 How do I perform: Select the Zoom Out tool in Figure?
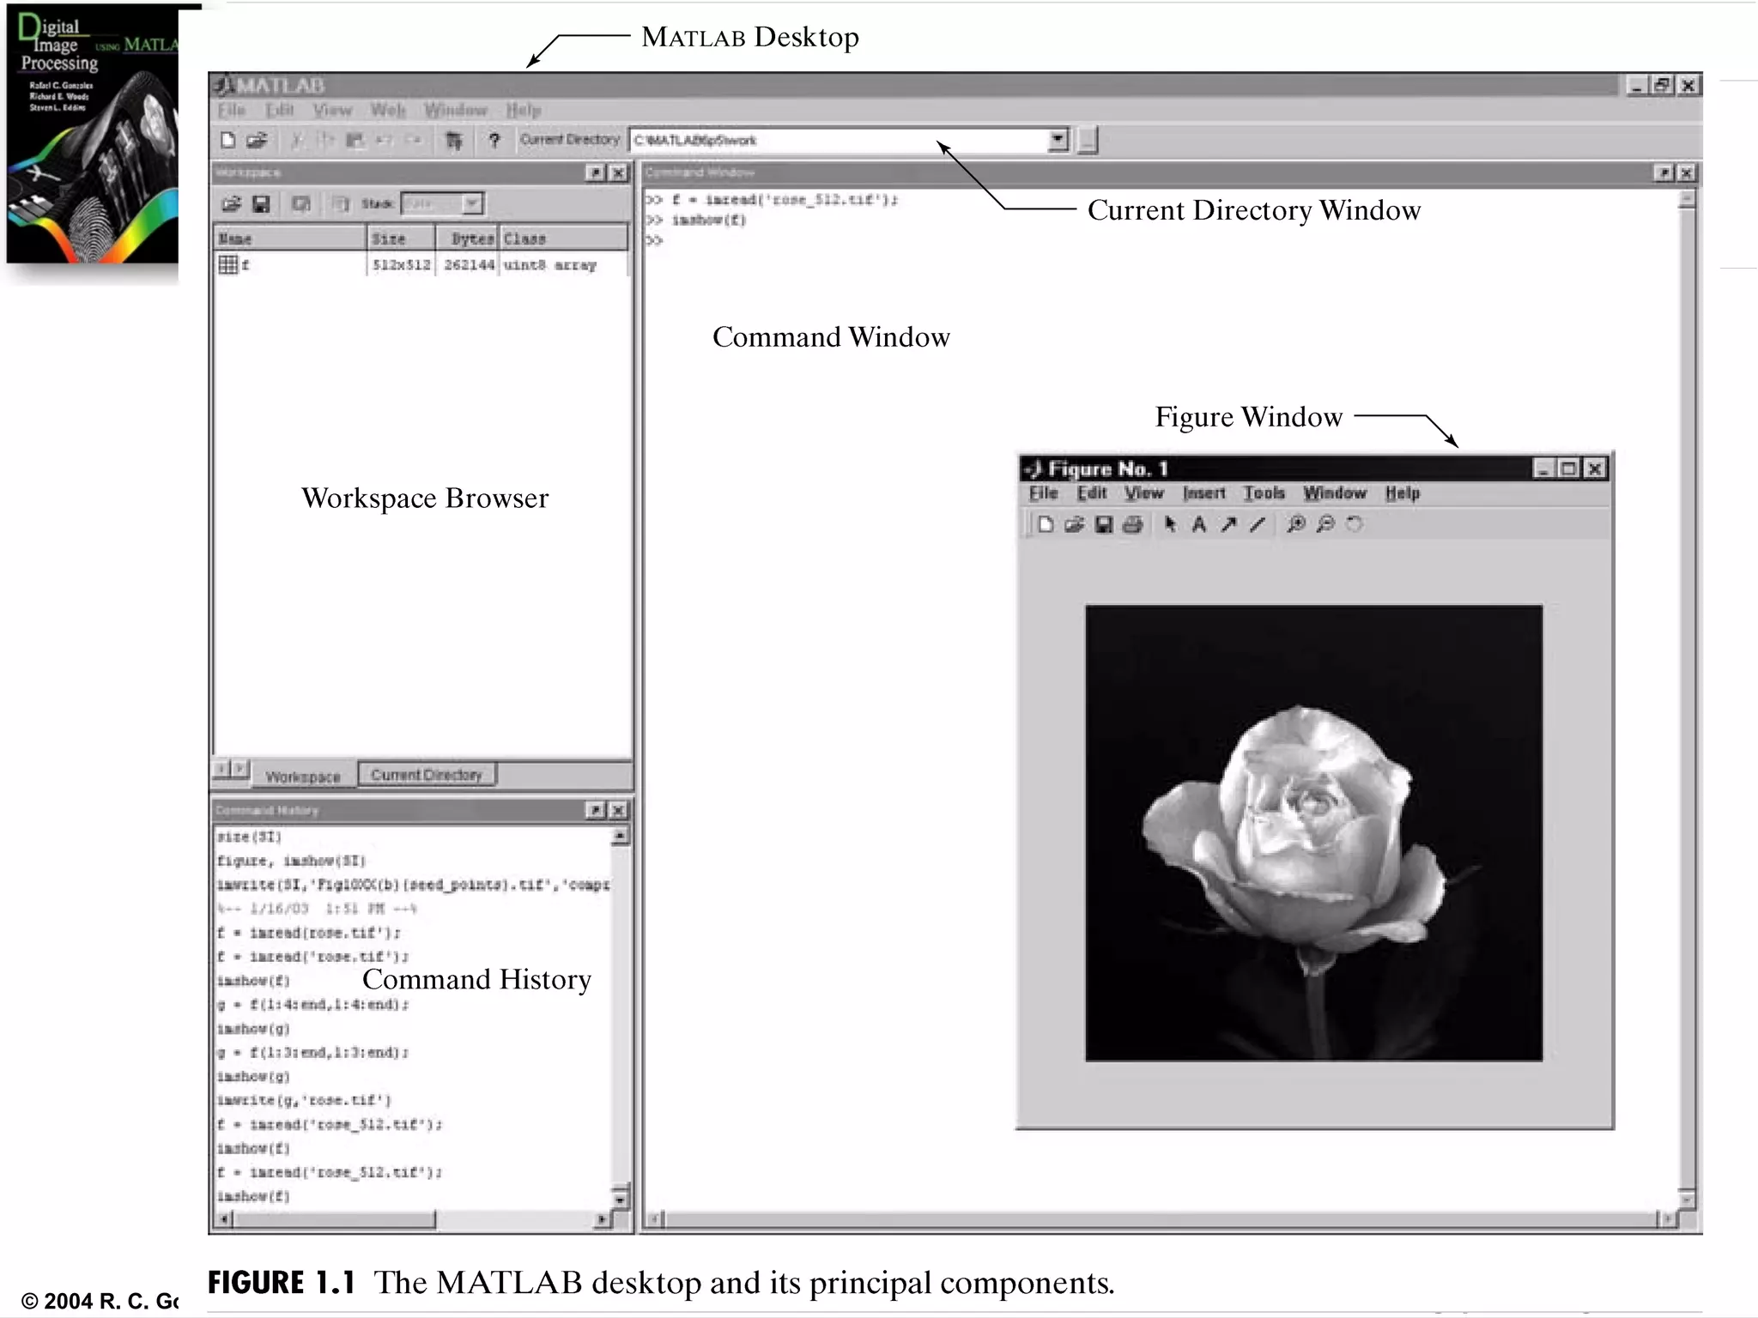1325,524
